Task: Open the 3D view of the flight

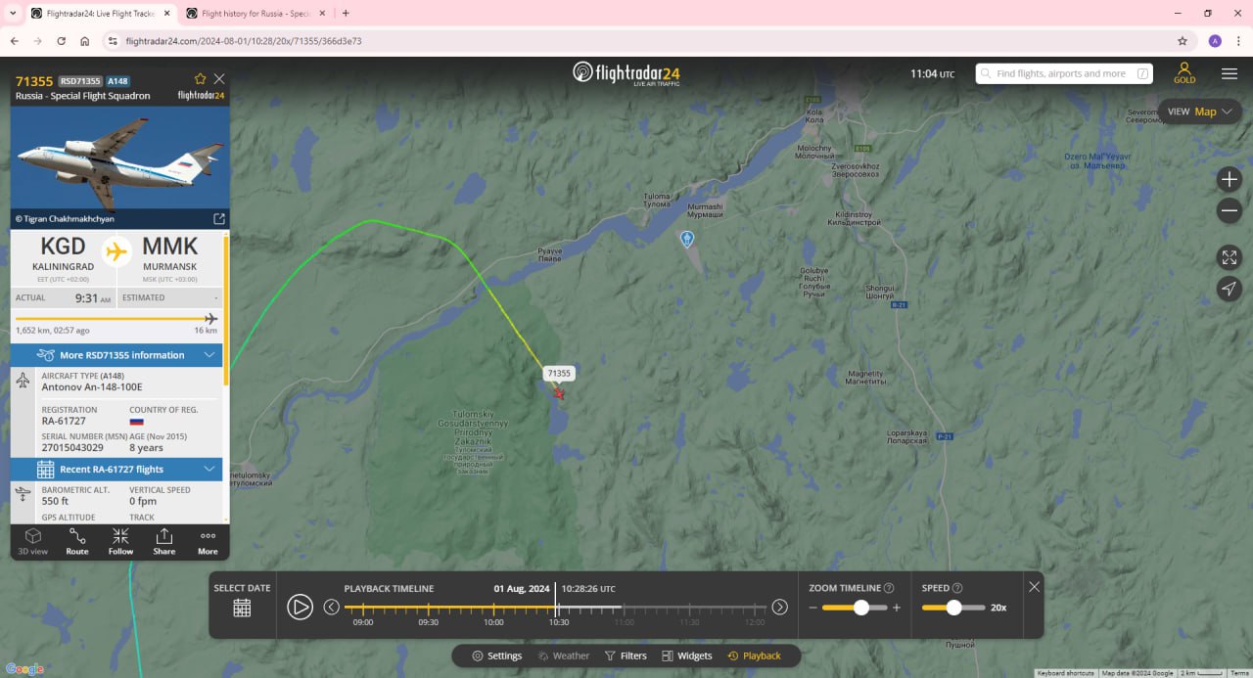Action: tap(32, 540)
